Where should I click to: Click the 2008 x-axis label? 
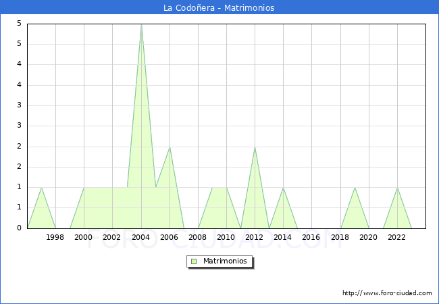pos(198,237)
